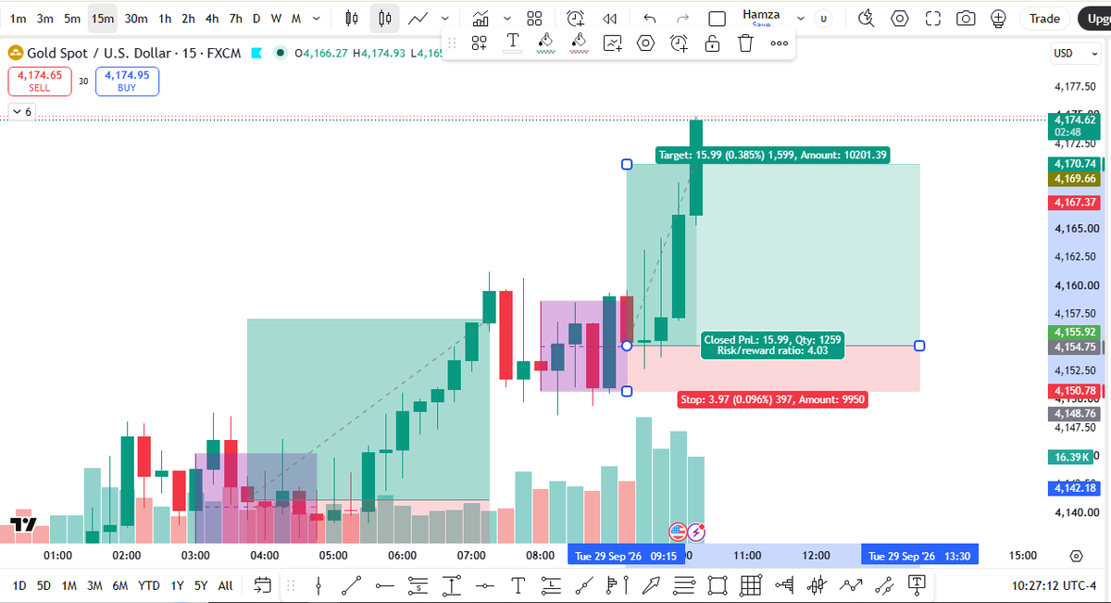Open time axis settings gear
The width and height of the screenshot is (1111, 603).
point(1076,556)
